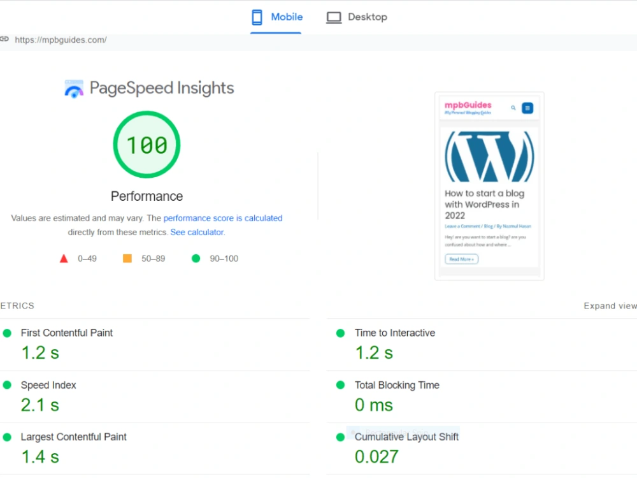Click the https://mpbguides.com/ URL text
Viewport: 637px width, 478px height.
pos(61,40)
